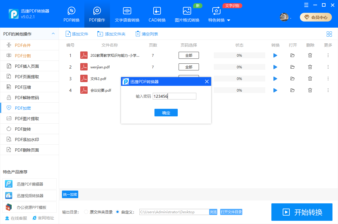Open 迅捷PDF编辑器 product recommendation
This screenshot has height=224, width=338.
point(30,184)
